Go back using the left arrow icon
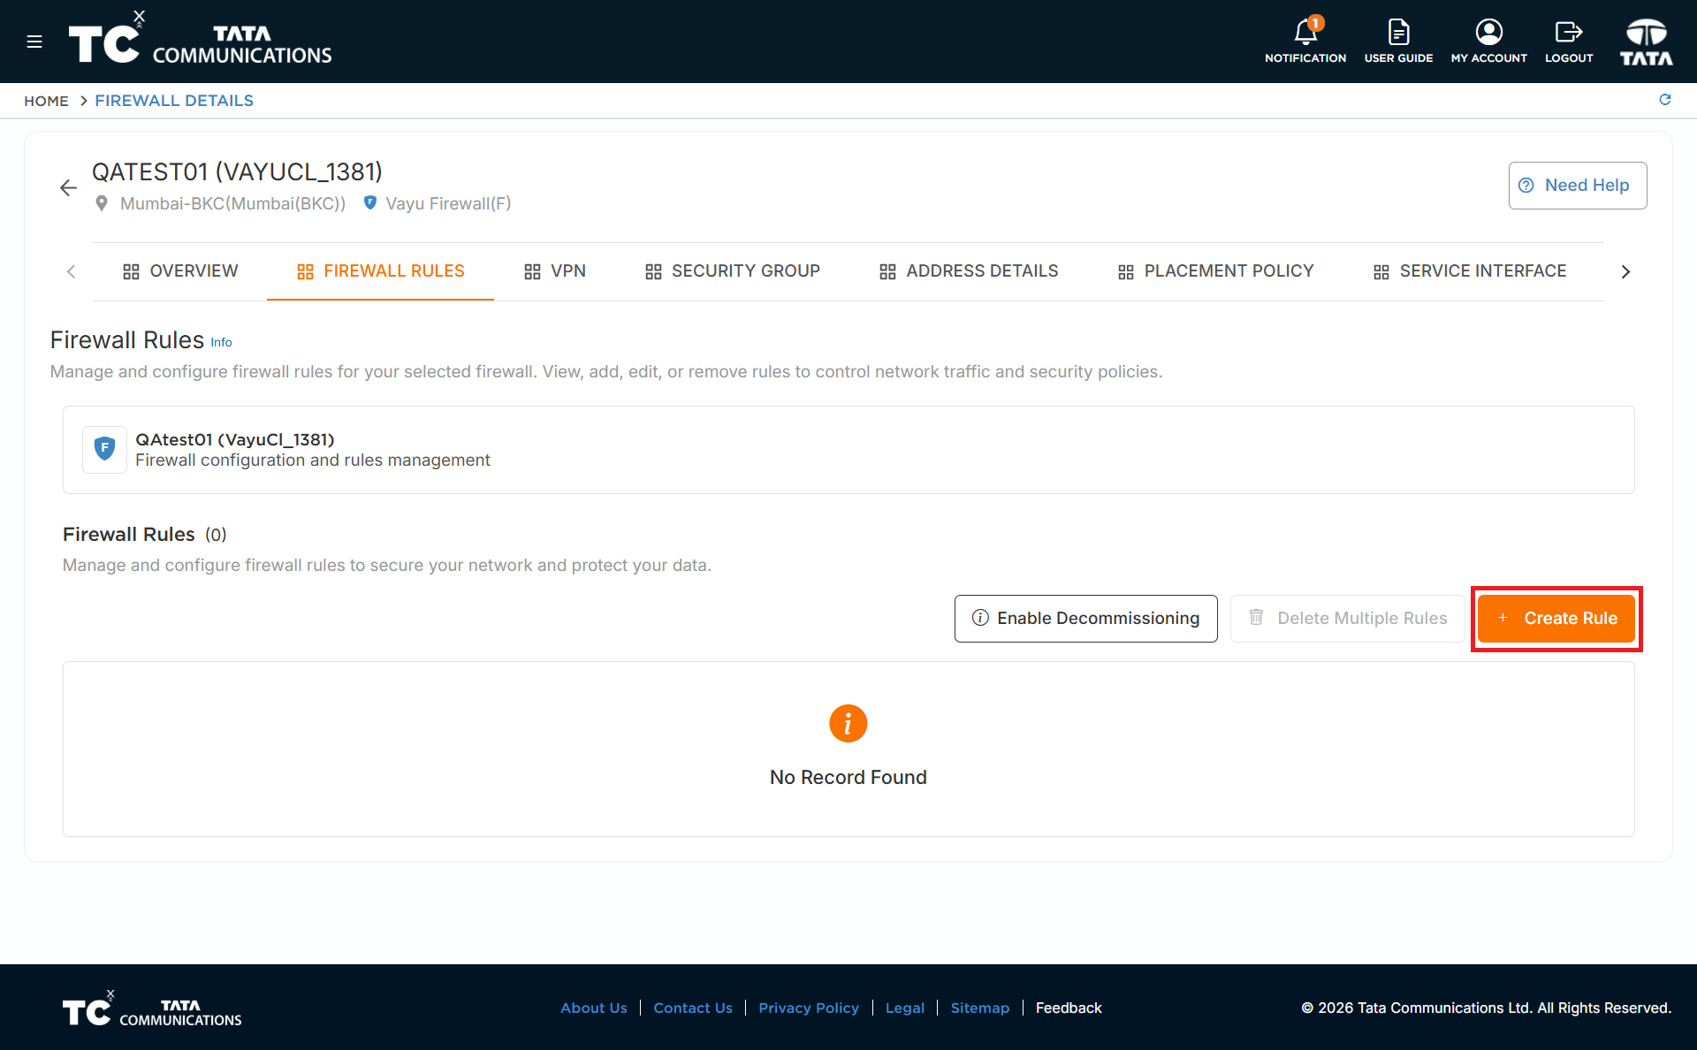Viewport: 1697px width, 1050px height. [x=68, y=187]
